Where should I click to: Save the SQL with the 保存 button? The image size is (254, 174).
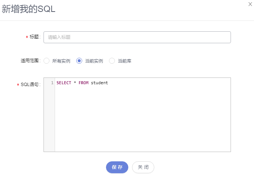[117, 167]
